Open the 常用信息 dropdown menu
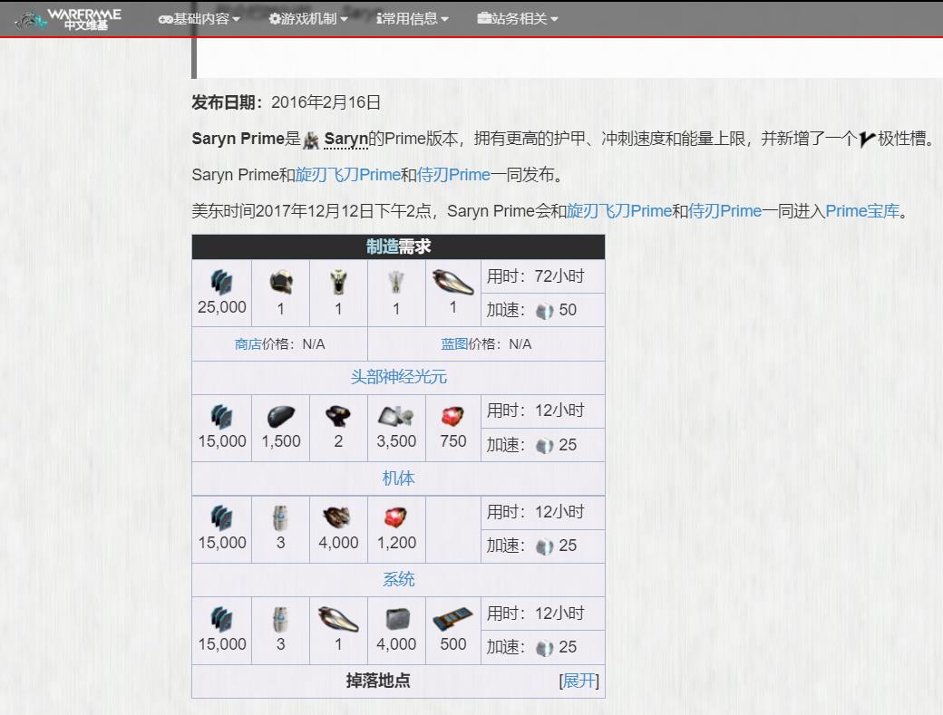This screenshot has width=943, height=715. coord(413,19)
